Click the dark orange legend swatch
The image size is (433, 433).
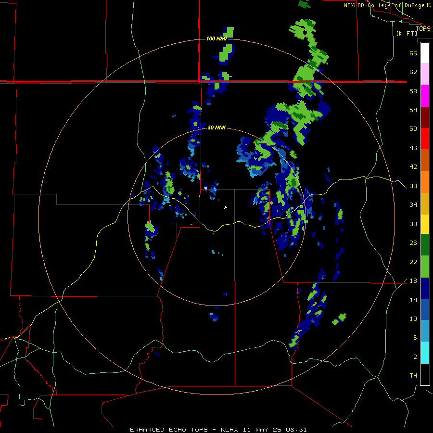pos(425,160)
